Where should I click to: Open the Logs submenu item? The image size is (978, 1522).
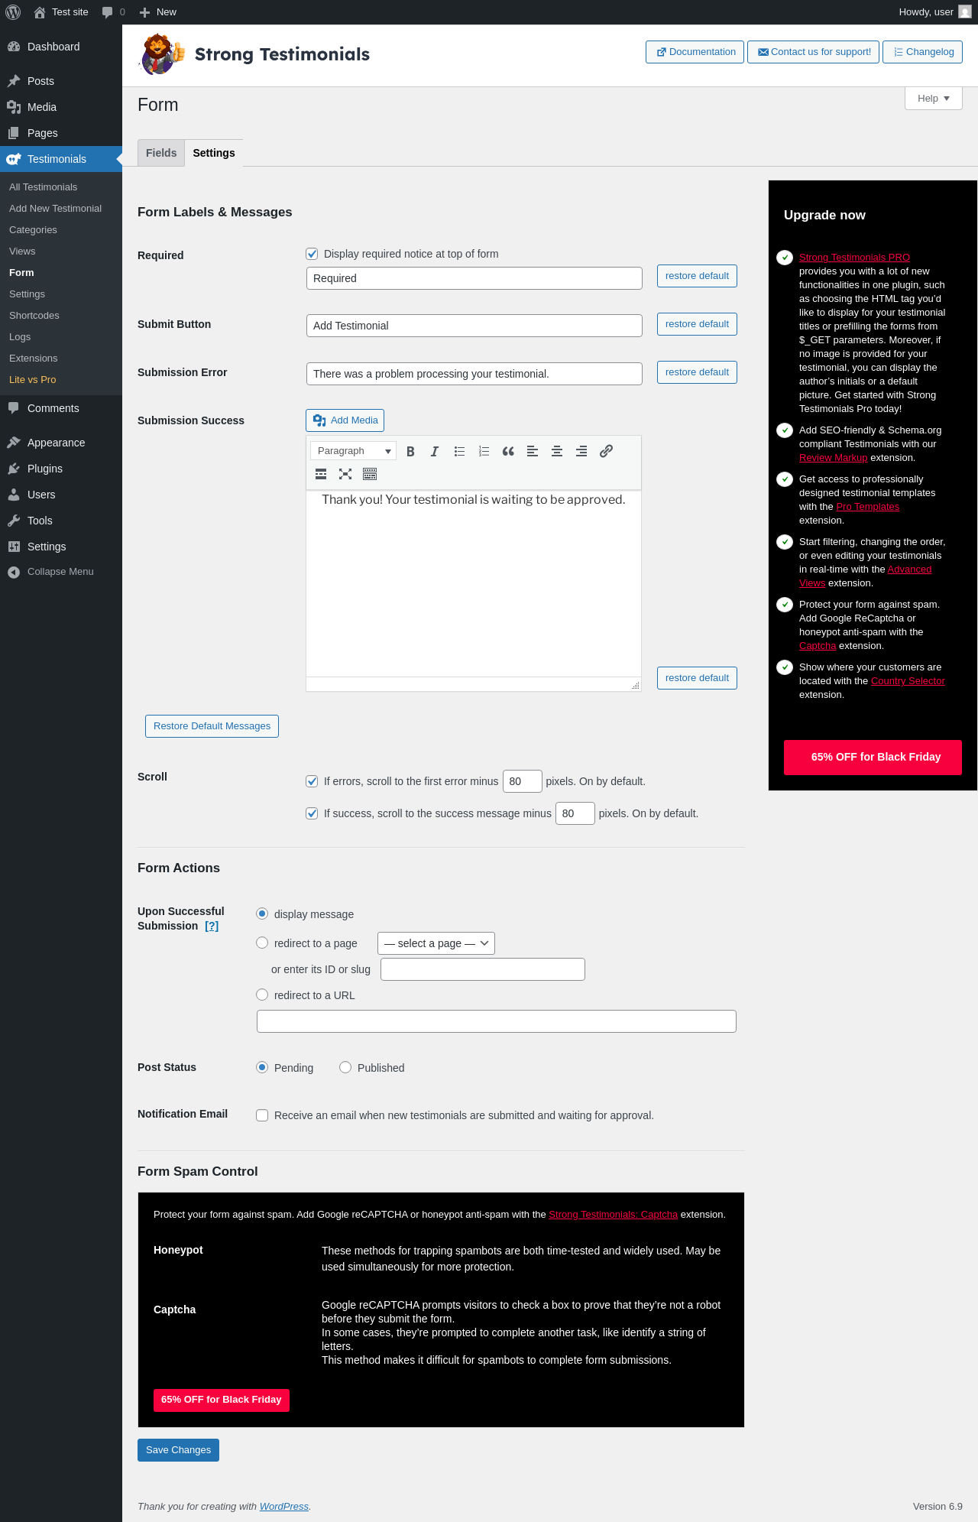[x=20, y=337]
